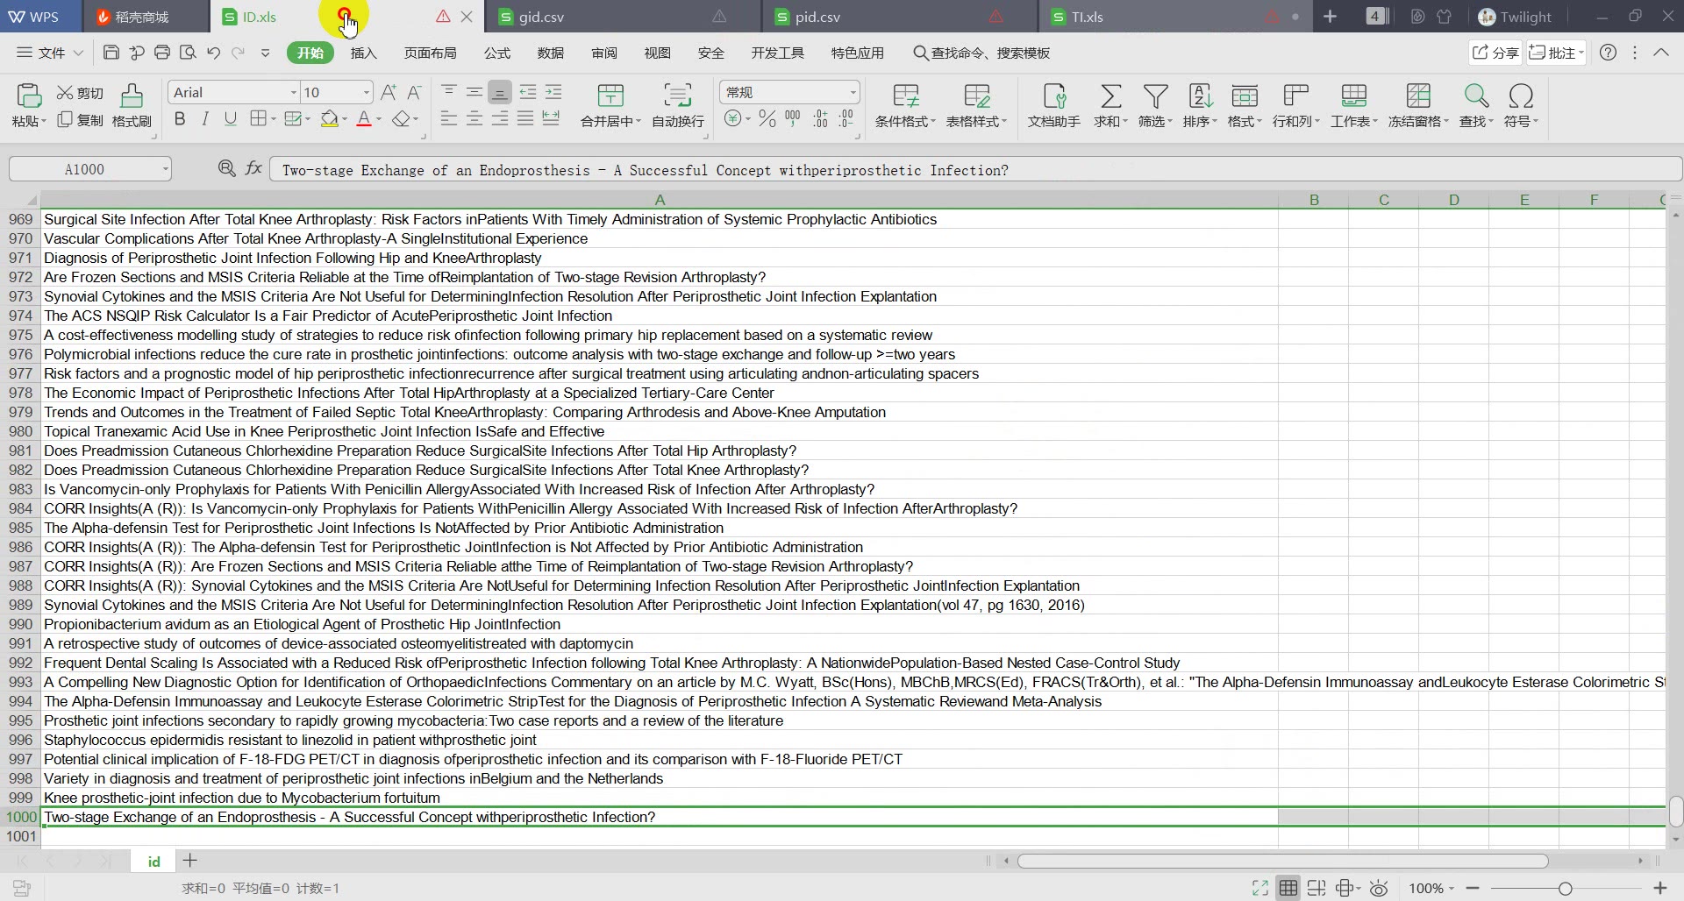Screen dimensions: 1684x901
Task: Increase font size with A+ icon
Action: point(389,92)
